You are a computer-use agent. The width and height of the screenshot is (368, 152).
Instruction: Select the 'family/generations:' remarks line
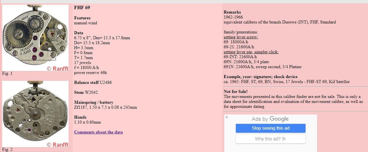(x=241, y=32)
